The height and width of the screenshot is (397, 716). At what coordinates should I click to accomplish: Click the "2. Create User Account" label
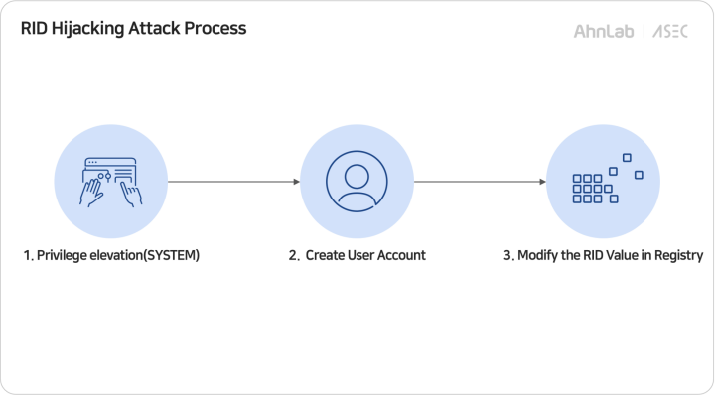tap(357, 255)
